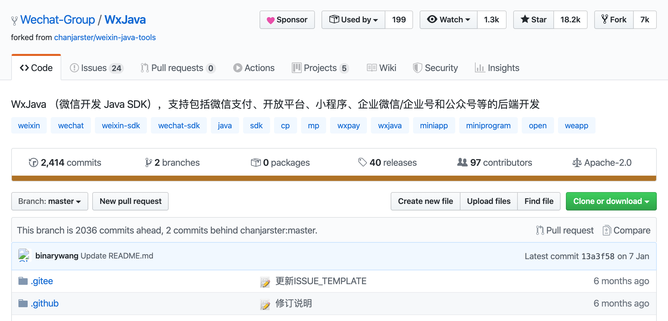Open the WxJava repository link
The image size is (668, 321).
coord(125,20)
